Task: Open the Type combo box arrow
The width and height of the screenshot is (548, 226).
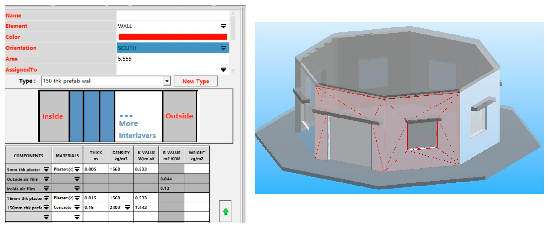Action: [x=167, y=81]
